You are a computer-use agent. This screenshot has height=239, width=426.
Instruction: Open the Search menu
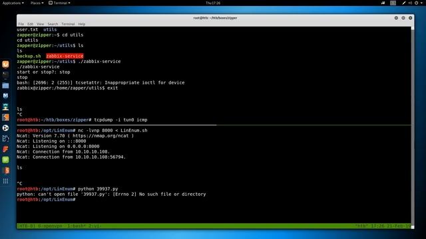click(x=53, y=24)
